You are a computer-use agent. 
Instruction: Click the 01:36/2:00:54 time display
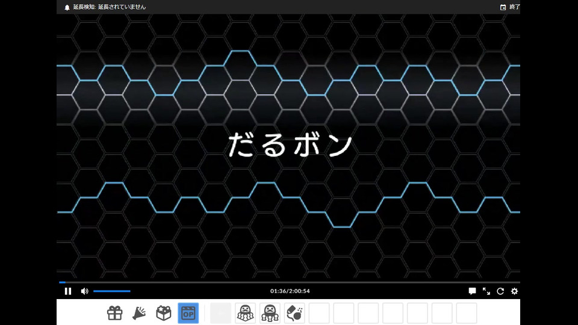[x=290, y=291]
